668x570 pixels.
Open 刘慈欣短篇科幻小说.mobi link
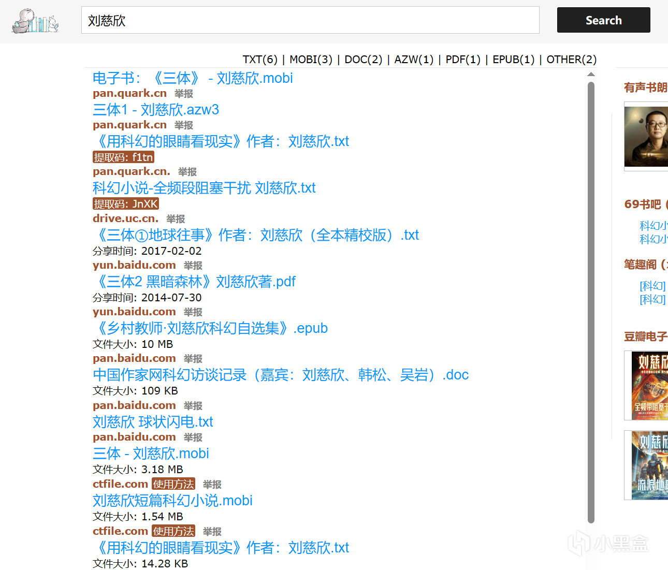click(172, 501)
